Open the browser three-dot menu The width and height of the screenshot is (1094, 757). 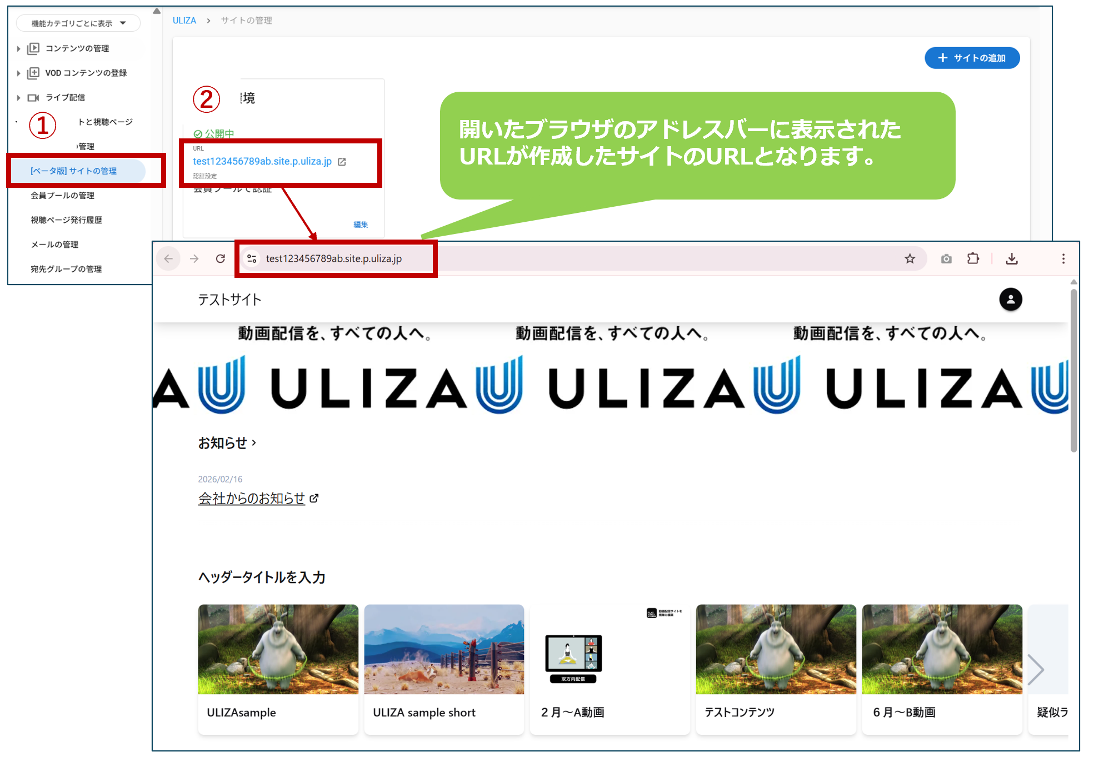[1063, 258]
